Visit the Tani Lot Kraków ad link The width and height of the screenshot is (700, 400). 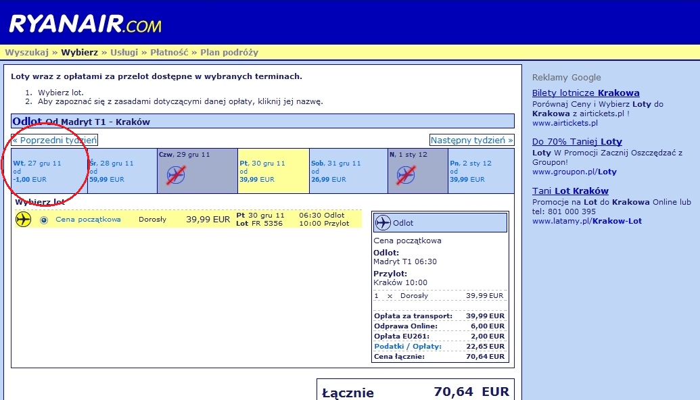pyautogui.click(x=570, y=191)
